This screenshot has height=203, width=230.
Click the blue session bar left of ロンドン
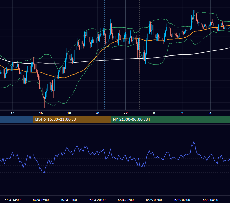tap(17, 119)
